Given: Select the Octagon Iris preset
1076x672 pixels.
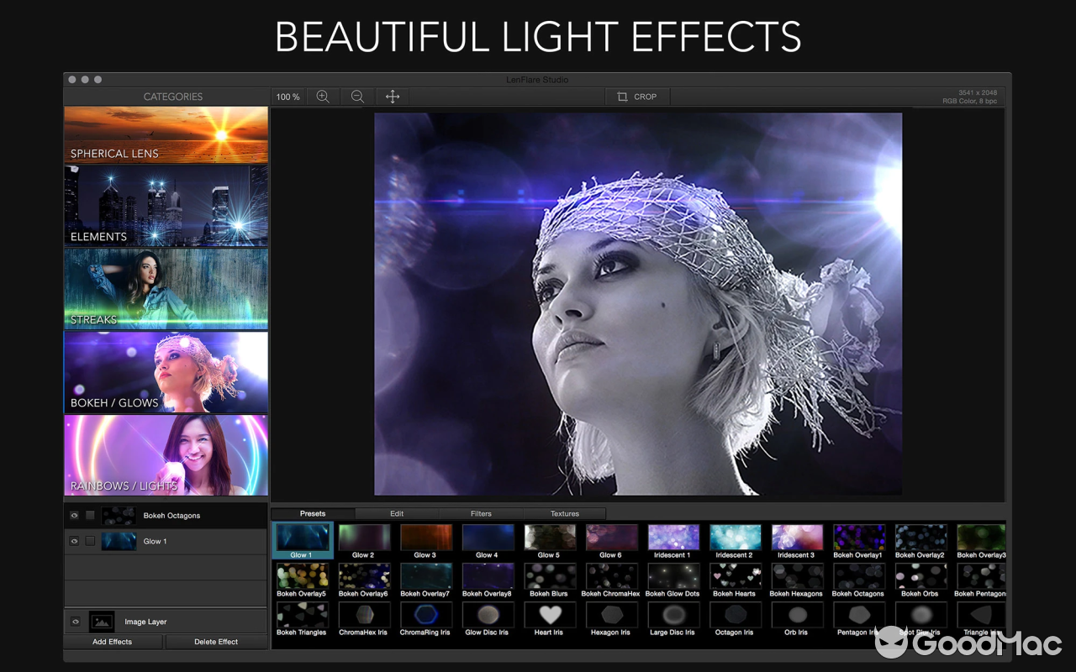Looking at the screenshot, I should 735,617.
